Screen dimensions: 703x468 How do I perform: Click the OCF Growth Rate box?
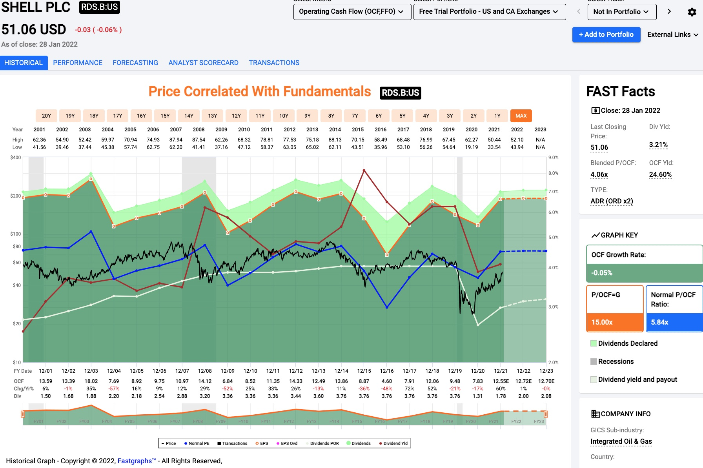(x=644, y=264)
